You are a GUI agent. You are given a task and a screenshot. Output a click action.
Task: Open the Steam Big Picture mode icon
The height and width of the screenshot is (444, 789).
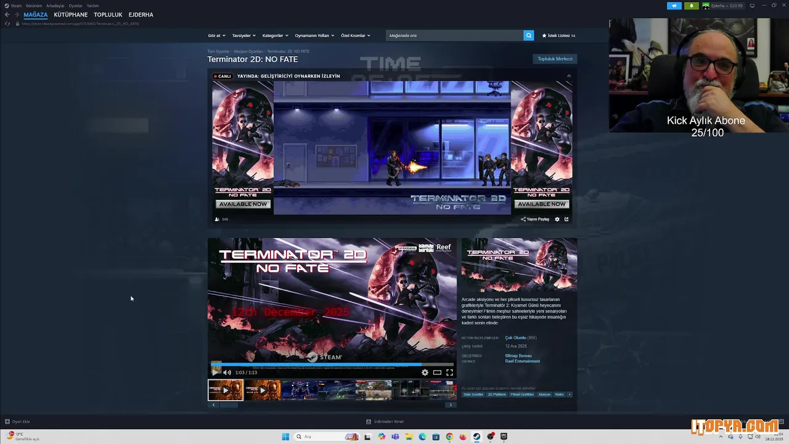point(752,6)
